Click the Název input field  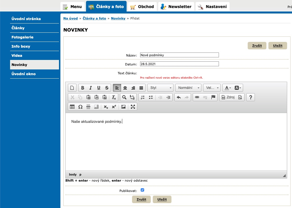(x=180, y=55)
